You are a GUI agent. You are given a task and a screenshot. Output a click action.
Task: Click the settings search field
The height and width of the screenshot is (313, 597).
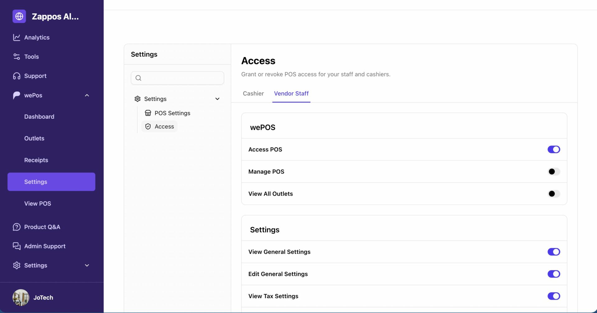point(177,78)
